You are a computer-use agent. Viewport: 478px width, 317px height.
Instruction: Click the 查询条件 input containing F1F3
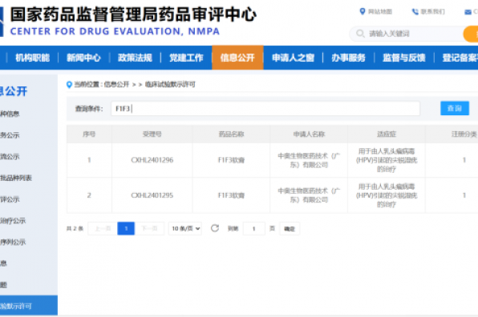[x=265, y=108]
